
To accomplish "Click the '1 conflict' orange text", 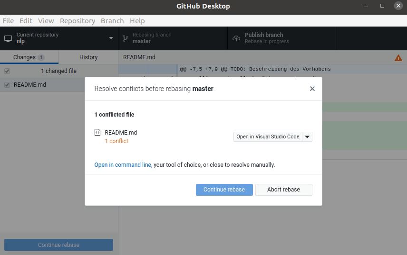I will pos(116,141).
